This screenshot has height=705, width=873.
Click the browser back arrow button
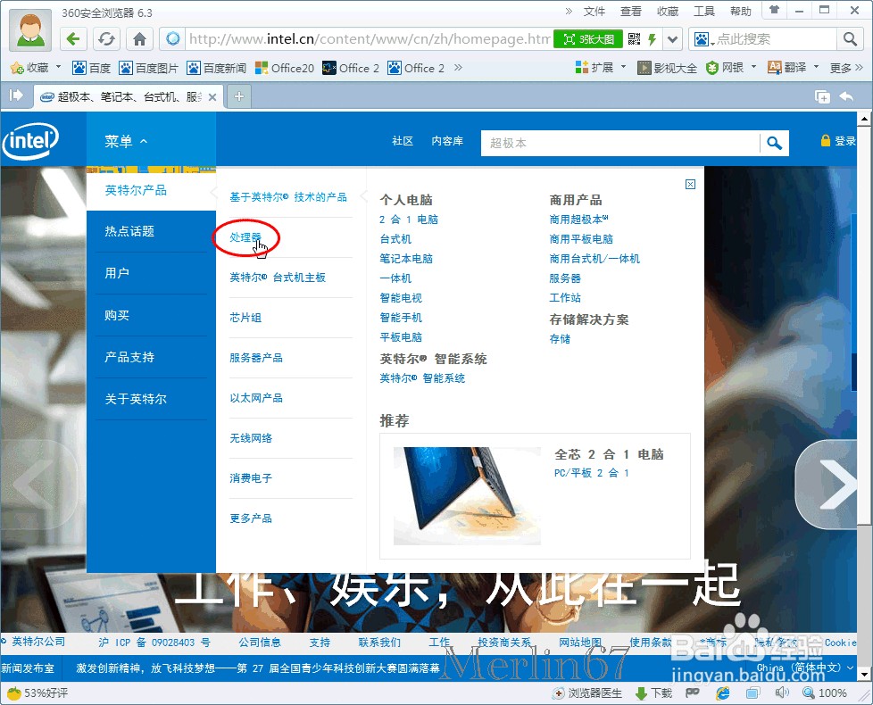[x=73, y=39]
